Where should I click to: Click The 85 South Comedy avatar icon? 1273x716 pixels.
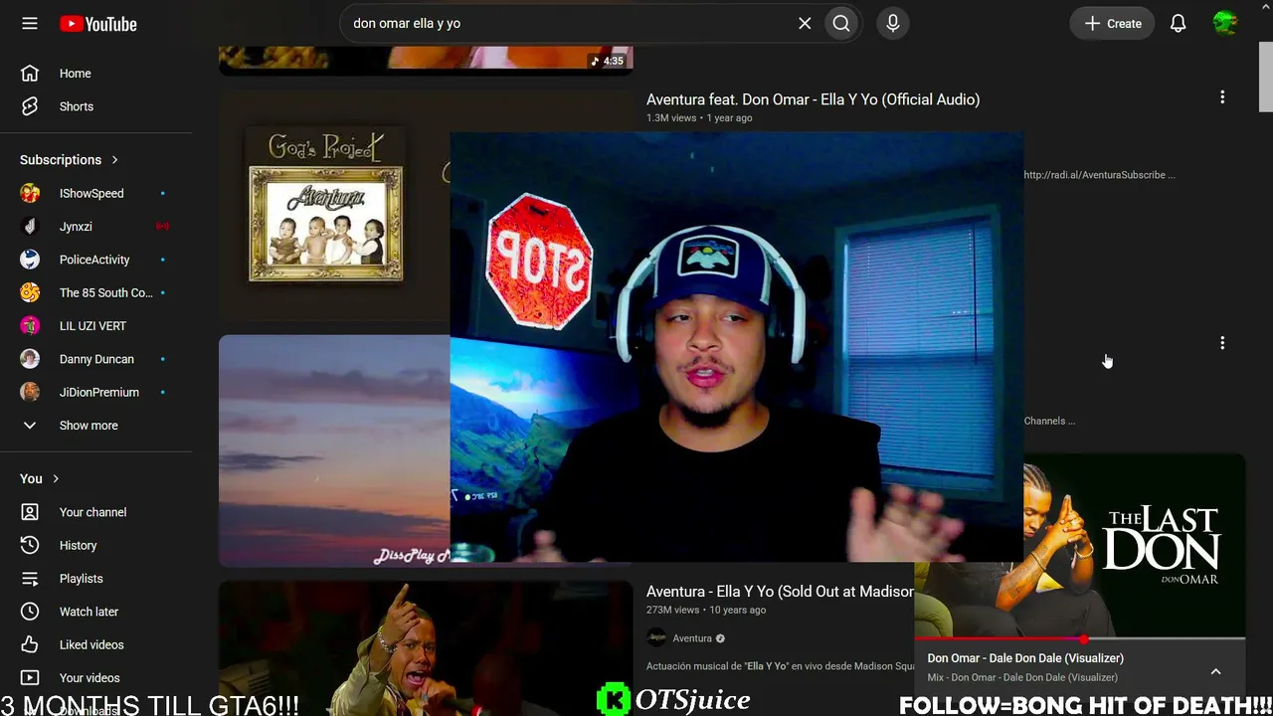click(x=30, y=292)
